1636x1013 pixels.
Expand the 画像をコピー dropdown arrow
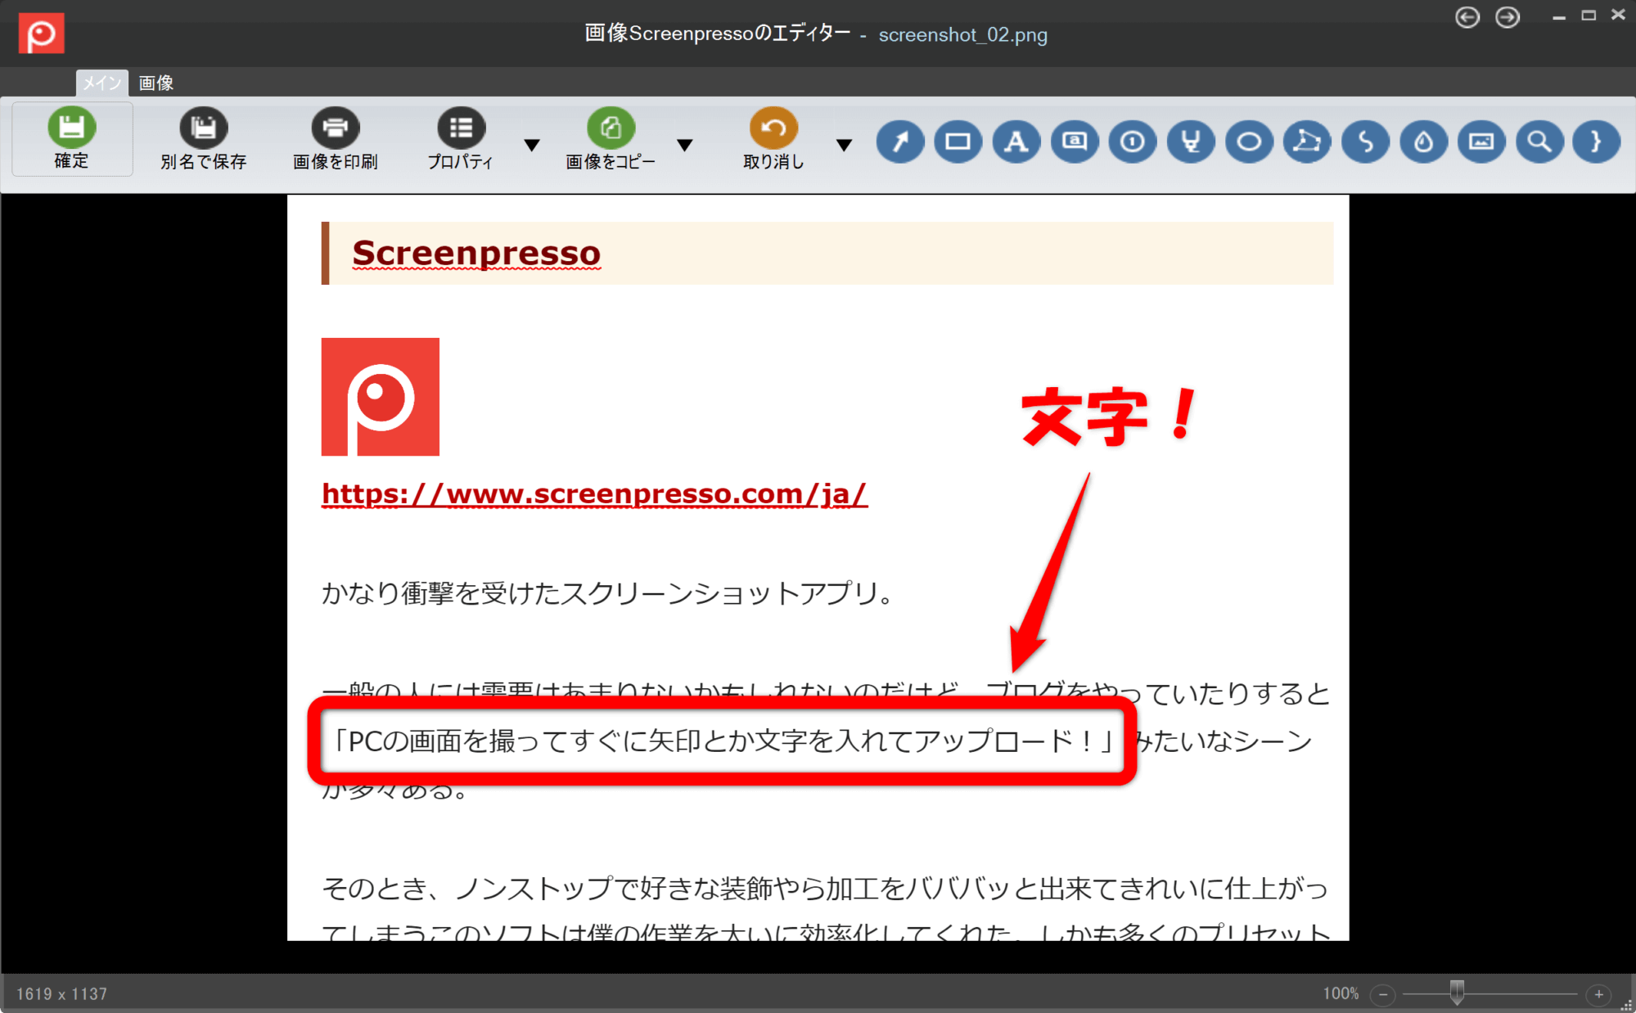pos(685,146)
